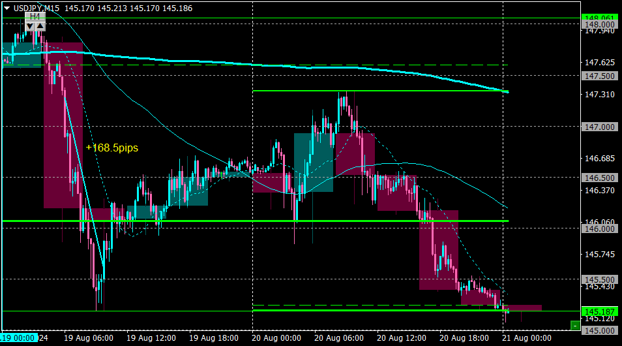Select the 145.000 bottom price tag
This screenshot has width=622, height=346.
[599, 330]
